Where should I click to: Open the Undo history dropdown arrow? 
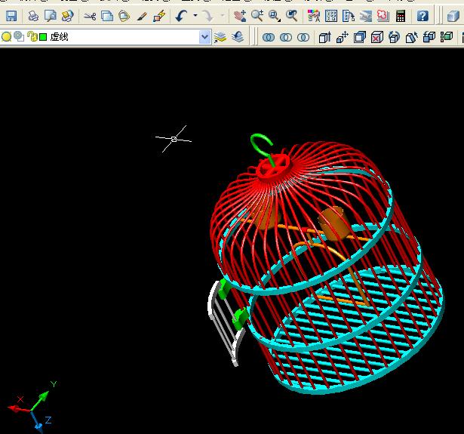[x=195, y=15]
